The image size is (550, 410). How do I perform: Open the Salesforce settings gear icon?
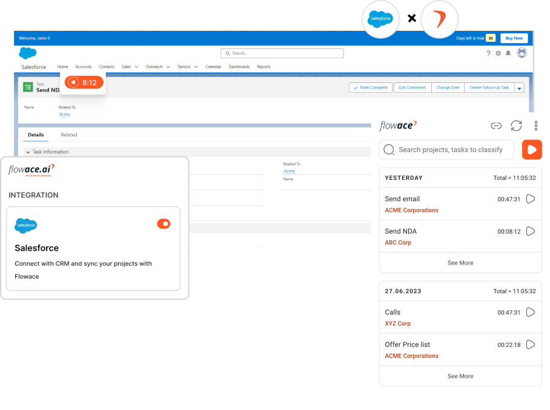pyautogui.click(x=499, y=53)
